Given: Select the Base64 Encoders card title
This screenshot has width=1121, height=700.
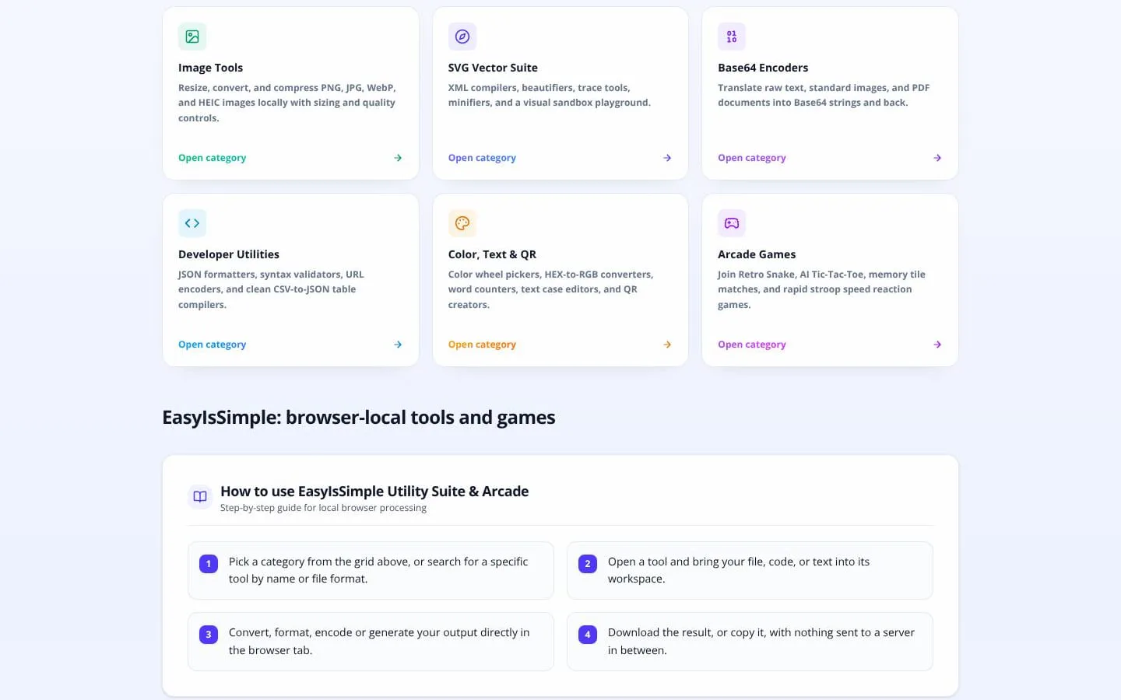Looking at the screenshot, I should click(763, 68).
